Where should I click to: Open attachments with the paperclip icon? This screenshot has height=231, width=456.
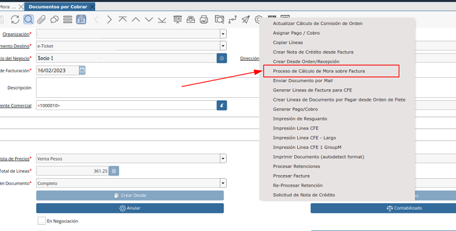coord(41,19)
